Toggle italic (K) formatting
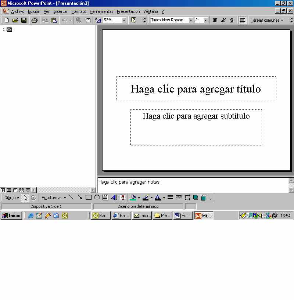294x300 pixels. (x=223, y=20)
